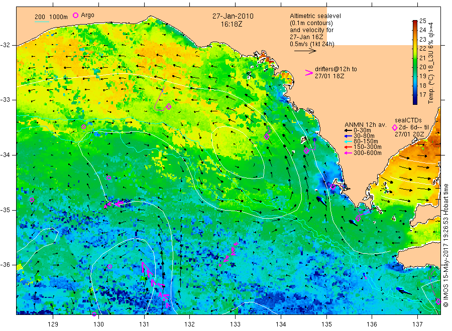Click the 'drifters@12h to' legend text
Viewport: 452px width, 331px height.
click(336, 69)
